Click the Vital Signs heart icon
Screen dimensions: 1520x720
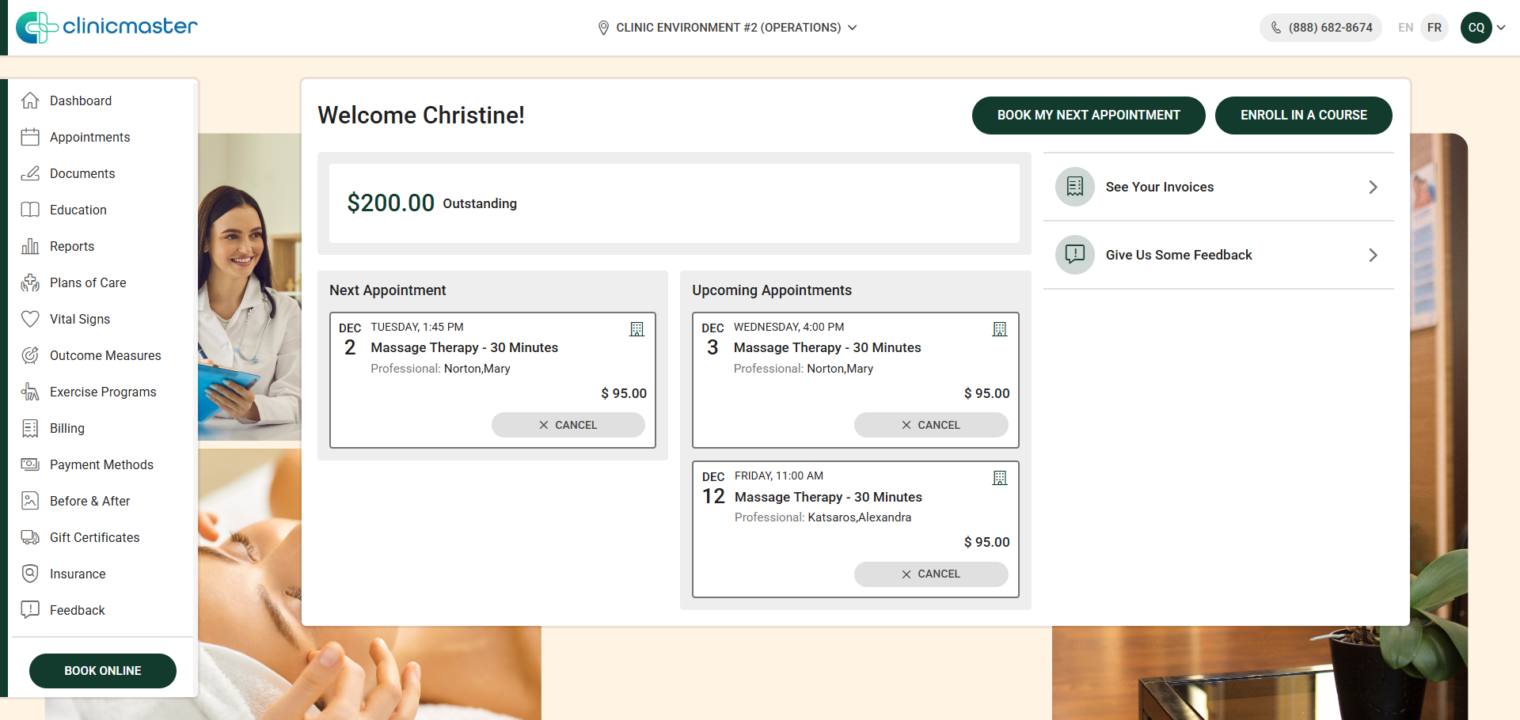click(x=30, y=319)
